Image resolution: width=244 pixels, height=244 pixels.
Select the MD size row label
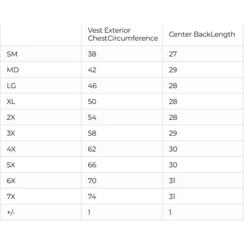coord(13,70)
